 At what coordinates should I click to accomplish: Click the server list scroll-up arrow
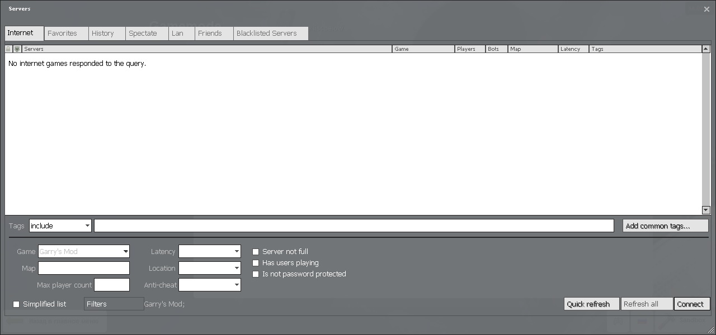[x=706, y=49]
